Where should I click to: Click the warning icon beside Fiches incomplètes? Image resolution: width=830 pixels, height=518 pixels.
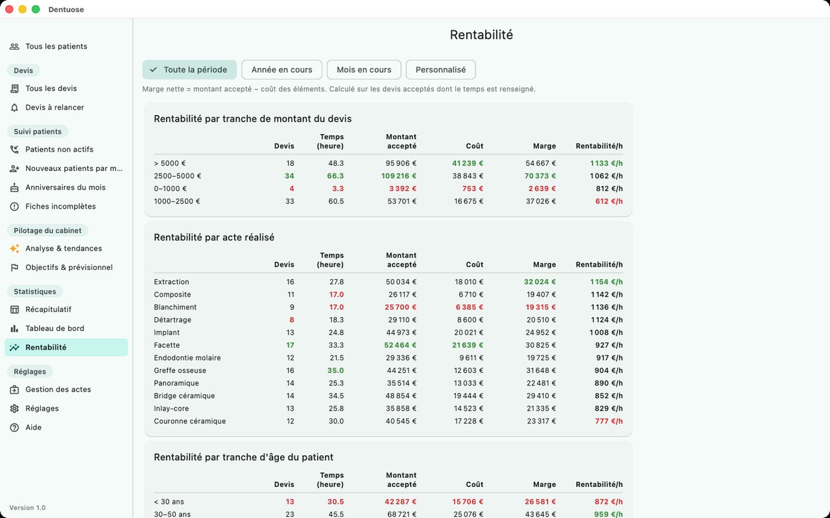[14, 207]
